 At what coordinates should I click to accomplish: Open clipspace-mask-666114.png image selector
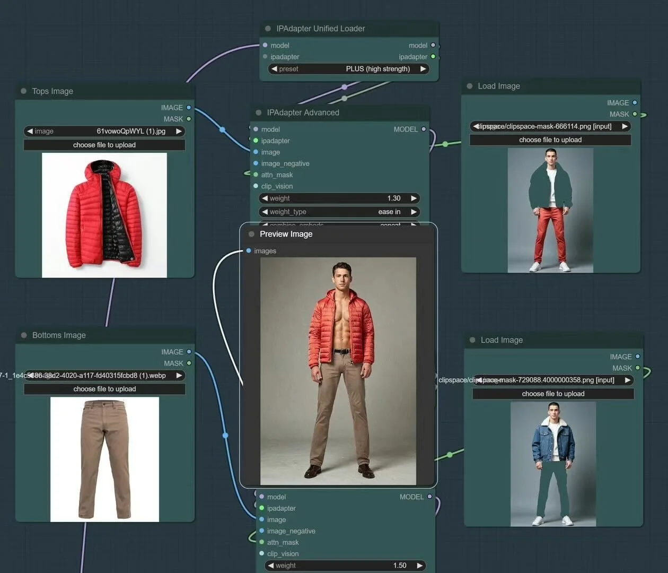[x=550, y=126]
